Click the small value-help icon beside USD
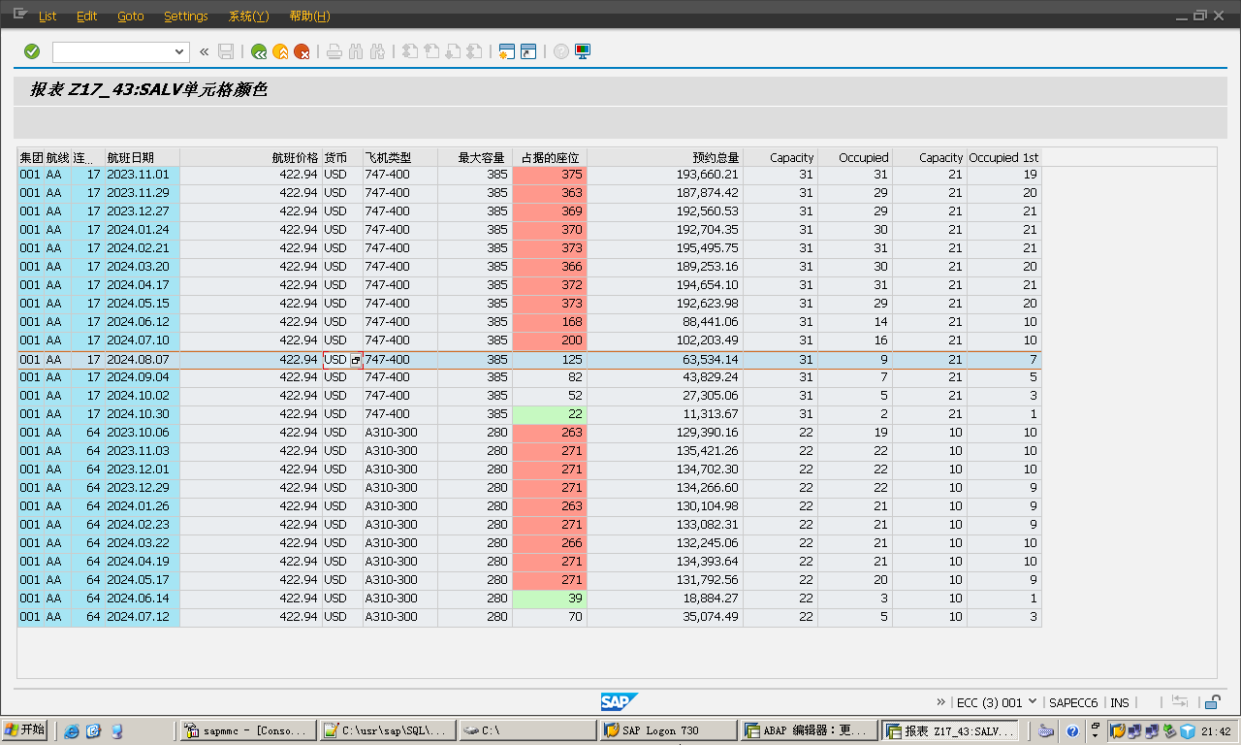The image size is (1241, 745). pyautogui.click(x=356, y=360)
